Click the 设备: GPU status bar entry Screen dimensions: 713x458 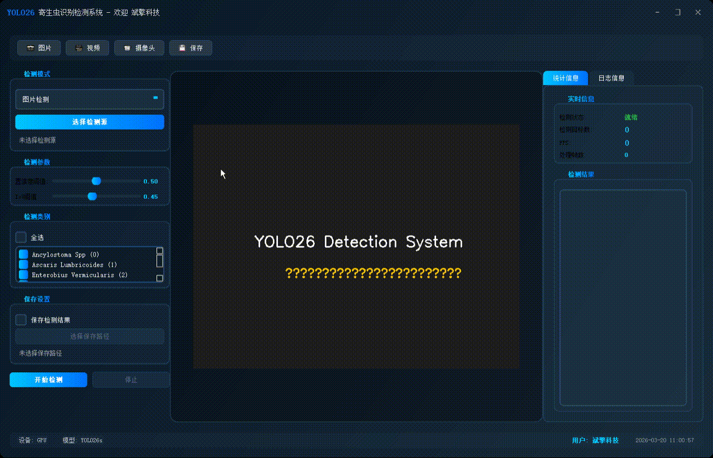click(x=33, y=440)
